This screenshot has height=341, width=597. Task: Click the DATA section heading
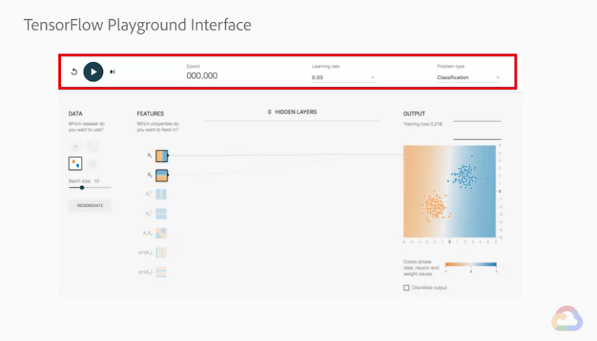(x=75, y=113)
